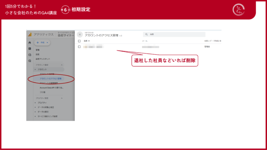267x150 pixels.
Task: Click the メール column header
Action: click(145, 41)
